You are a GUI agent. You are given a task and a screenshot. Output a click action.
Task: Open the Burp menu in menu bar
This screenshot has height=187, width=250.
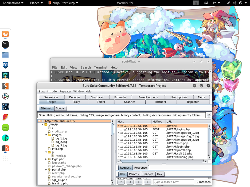tap(42, 91)
